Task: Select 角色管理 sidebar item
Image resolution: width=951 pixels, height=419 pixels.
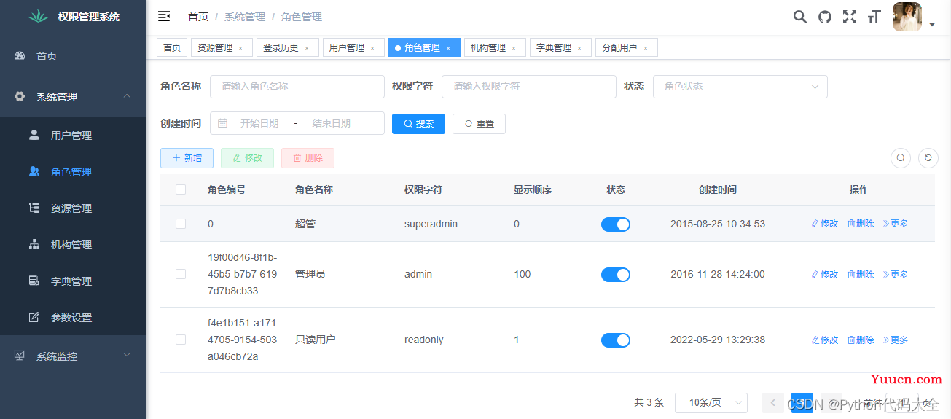Action: coord(73,172)
